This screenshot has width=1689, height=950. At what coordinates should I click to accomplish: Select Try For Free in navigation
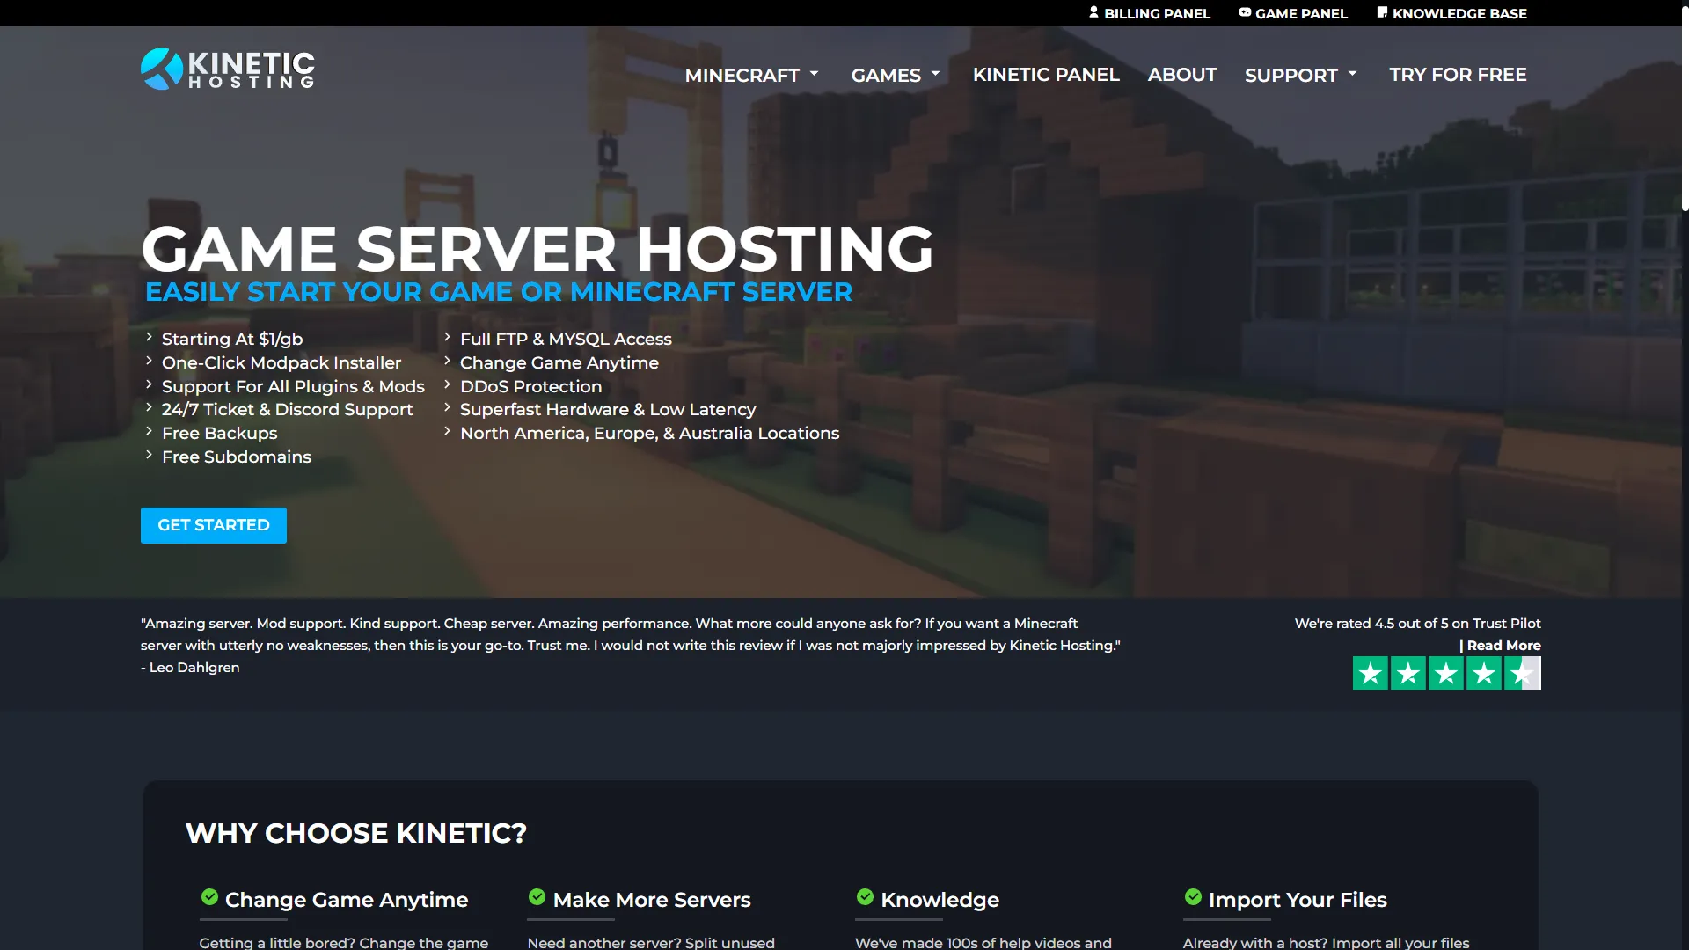click(x=1458, y=75)
